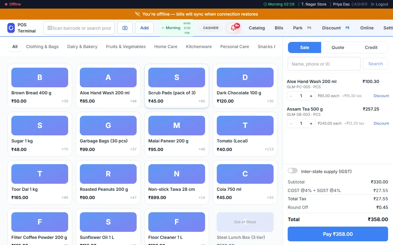
Task: Open the camera barcode scanner
Action: point(125,28)
